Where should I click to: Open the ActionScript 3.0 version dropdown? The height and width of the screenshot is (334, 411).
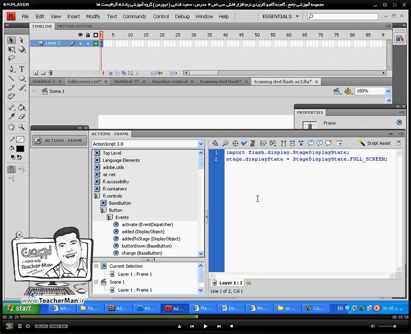200,144
